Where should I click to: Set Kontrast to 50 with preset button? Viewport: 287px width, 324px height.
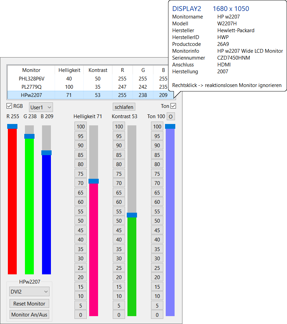pyautogui.click(x=119, y=221)
